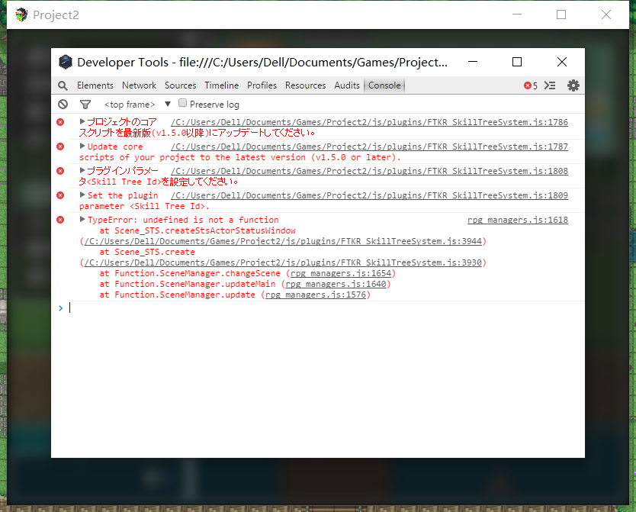Follow the FTKR_SkillTreeSystem.js:1809 link

point(369,195)
